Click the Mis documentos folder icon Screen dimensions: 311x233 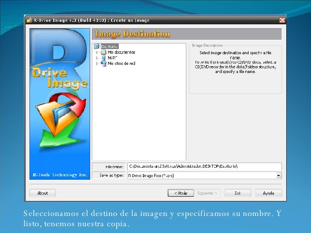coord(103,52)
